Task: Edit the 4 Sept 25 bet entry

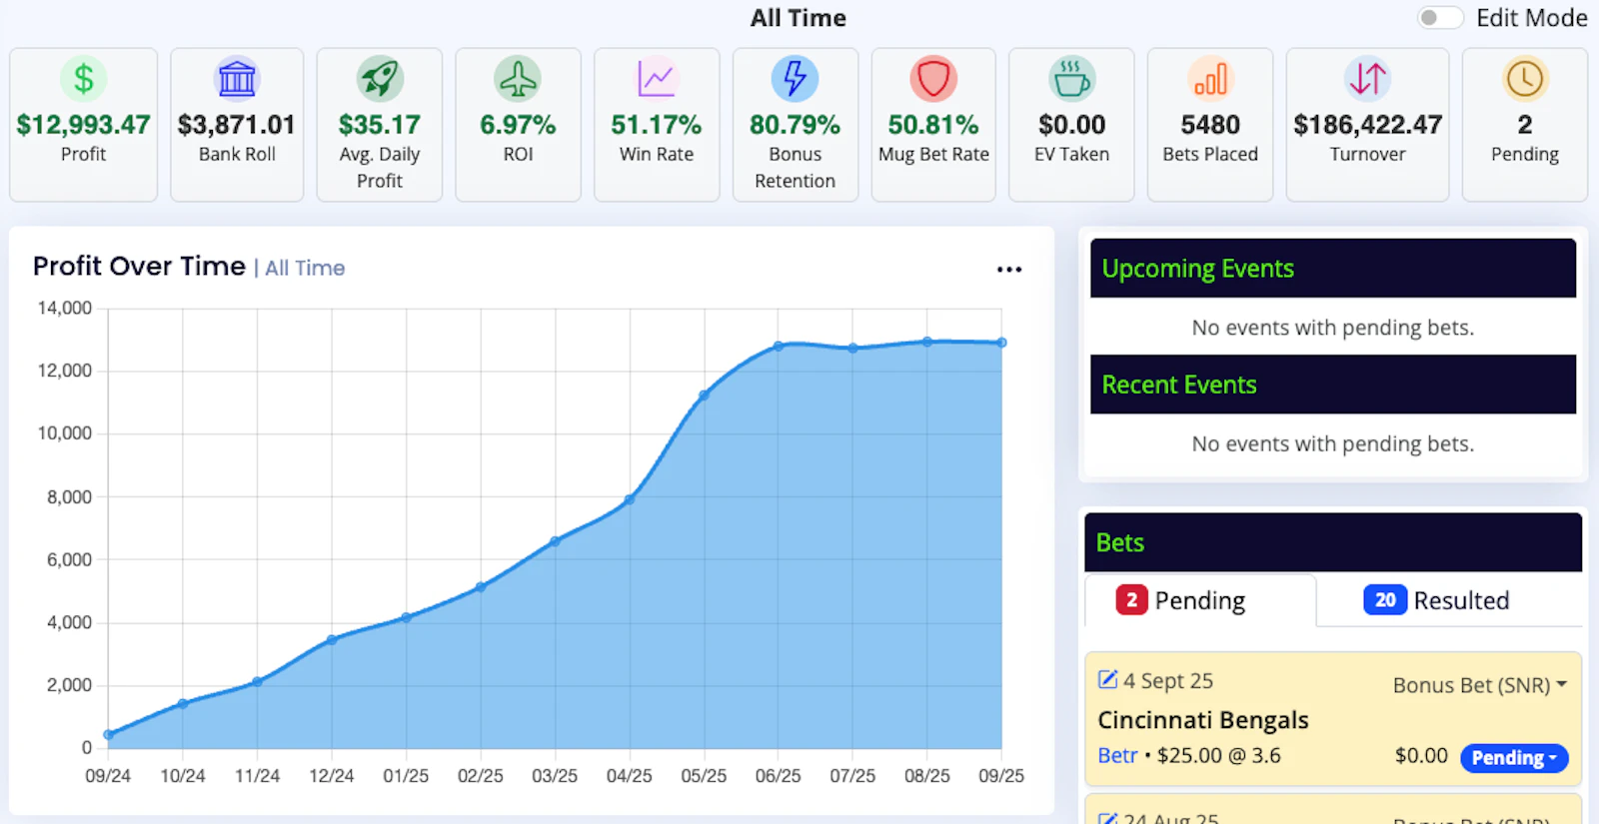Action: (1107, 680)
